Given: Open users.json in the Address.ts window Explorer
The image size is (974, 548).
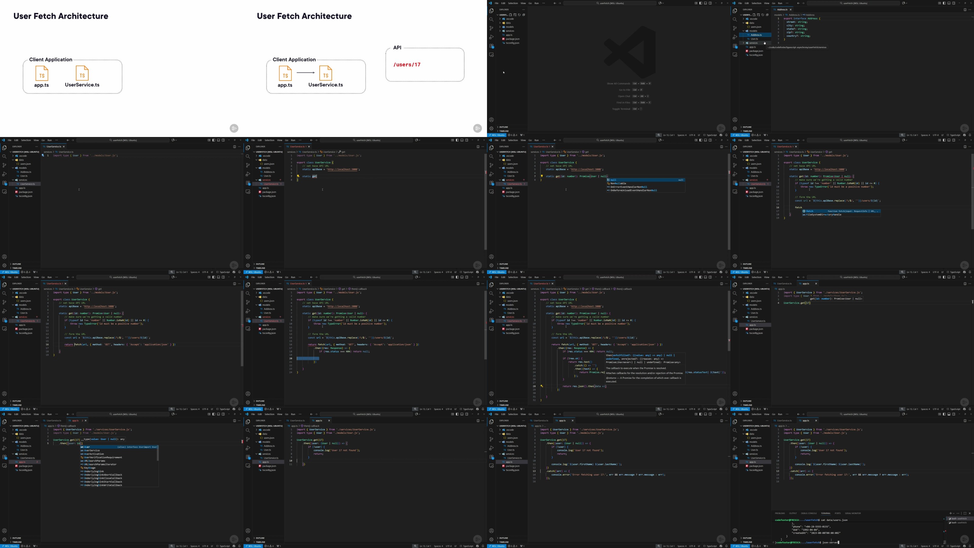Looking at the screenshot, I should (756, 27).
